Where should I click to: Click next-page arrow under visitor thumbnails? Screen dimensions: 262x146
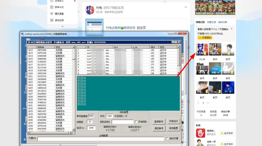203,103
